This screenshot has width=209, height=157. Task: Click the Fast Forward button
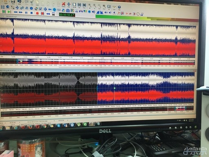20,12
